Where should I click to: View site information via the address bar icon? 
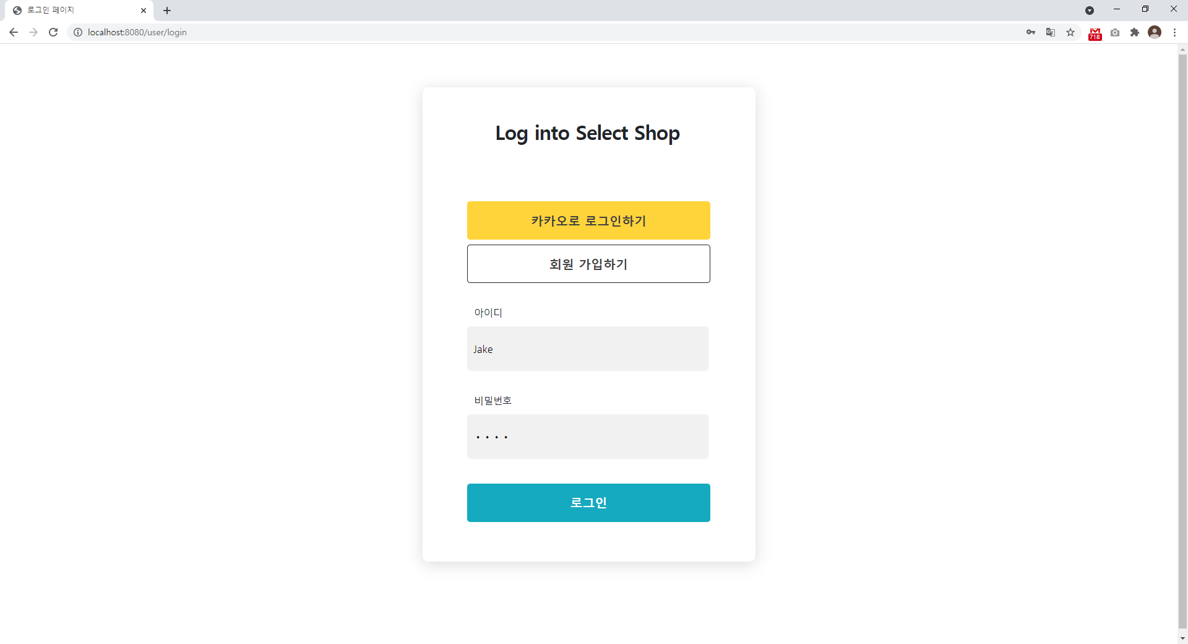(x=77, y=32)
